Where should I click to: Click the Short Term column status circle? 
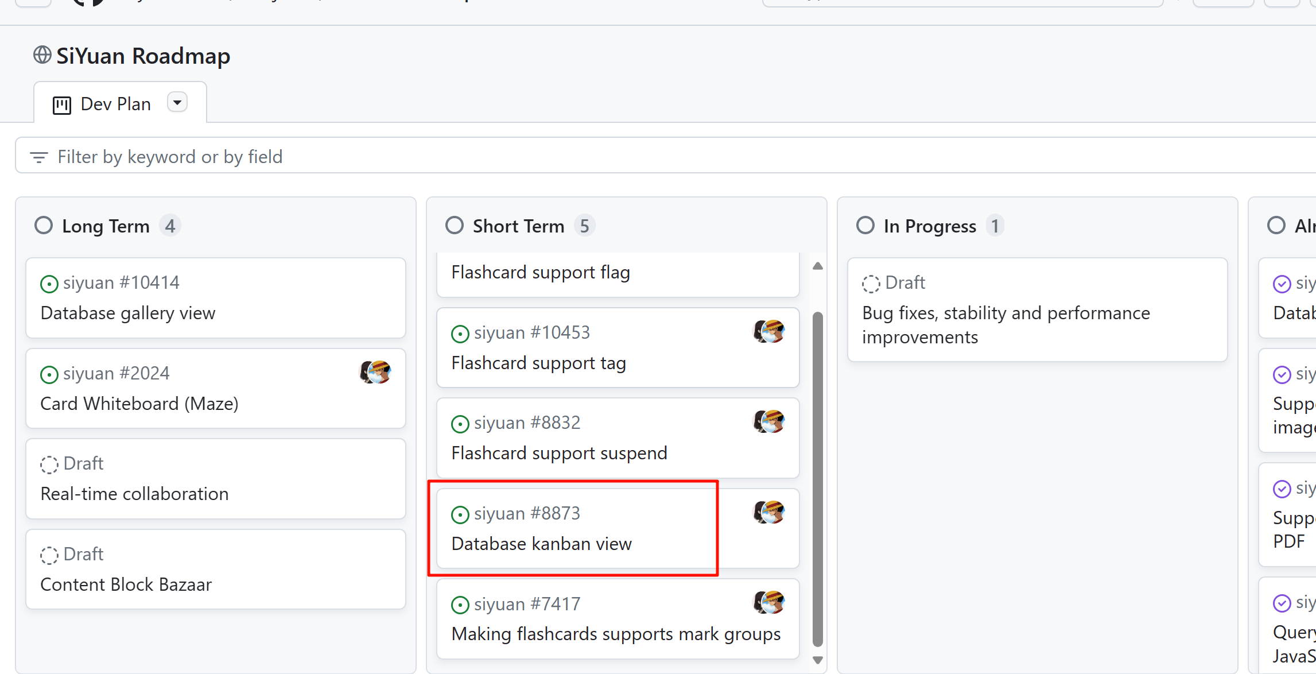455,226
